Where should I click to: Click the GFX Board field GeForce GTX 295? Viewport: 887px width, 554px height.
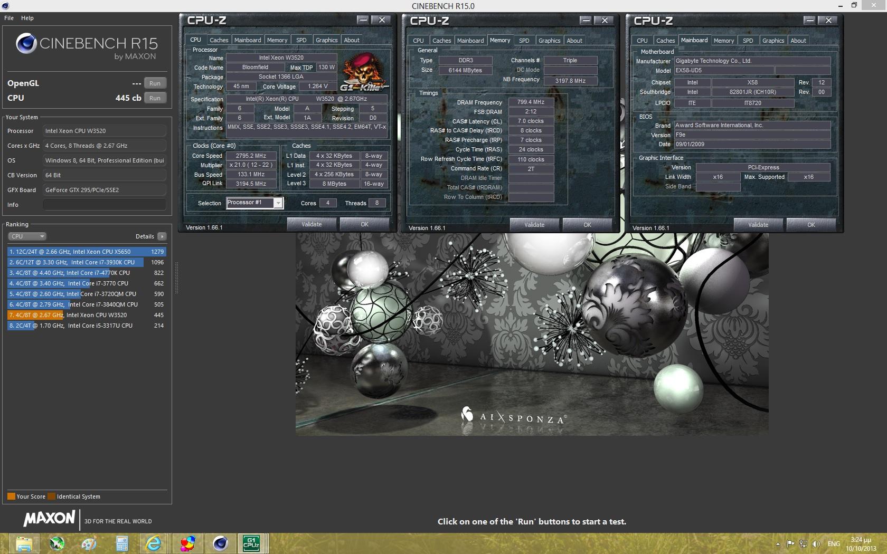pyautogui.click(x=105, y=190)
